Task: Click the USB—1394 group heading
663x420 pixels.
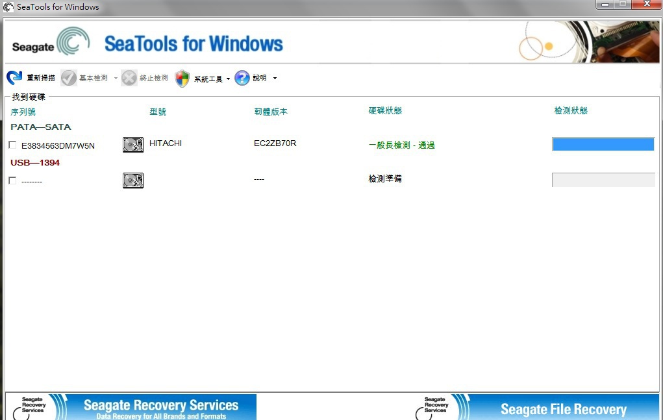Action: tap(35, 163)
